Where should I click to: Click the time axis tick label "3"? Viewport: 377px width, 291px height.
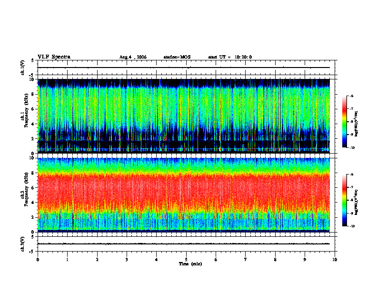point(127,260)
